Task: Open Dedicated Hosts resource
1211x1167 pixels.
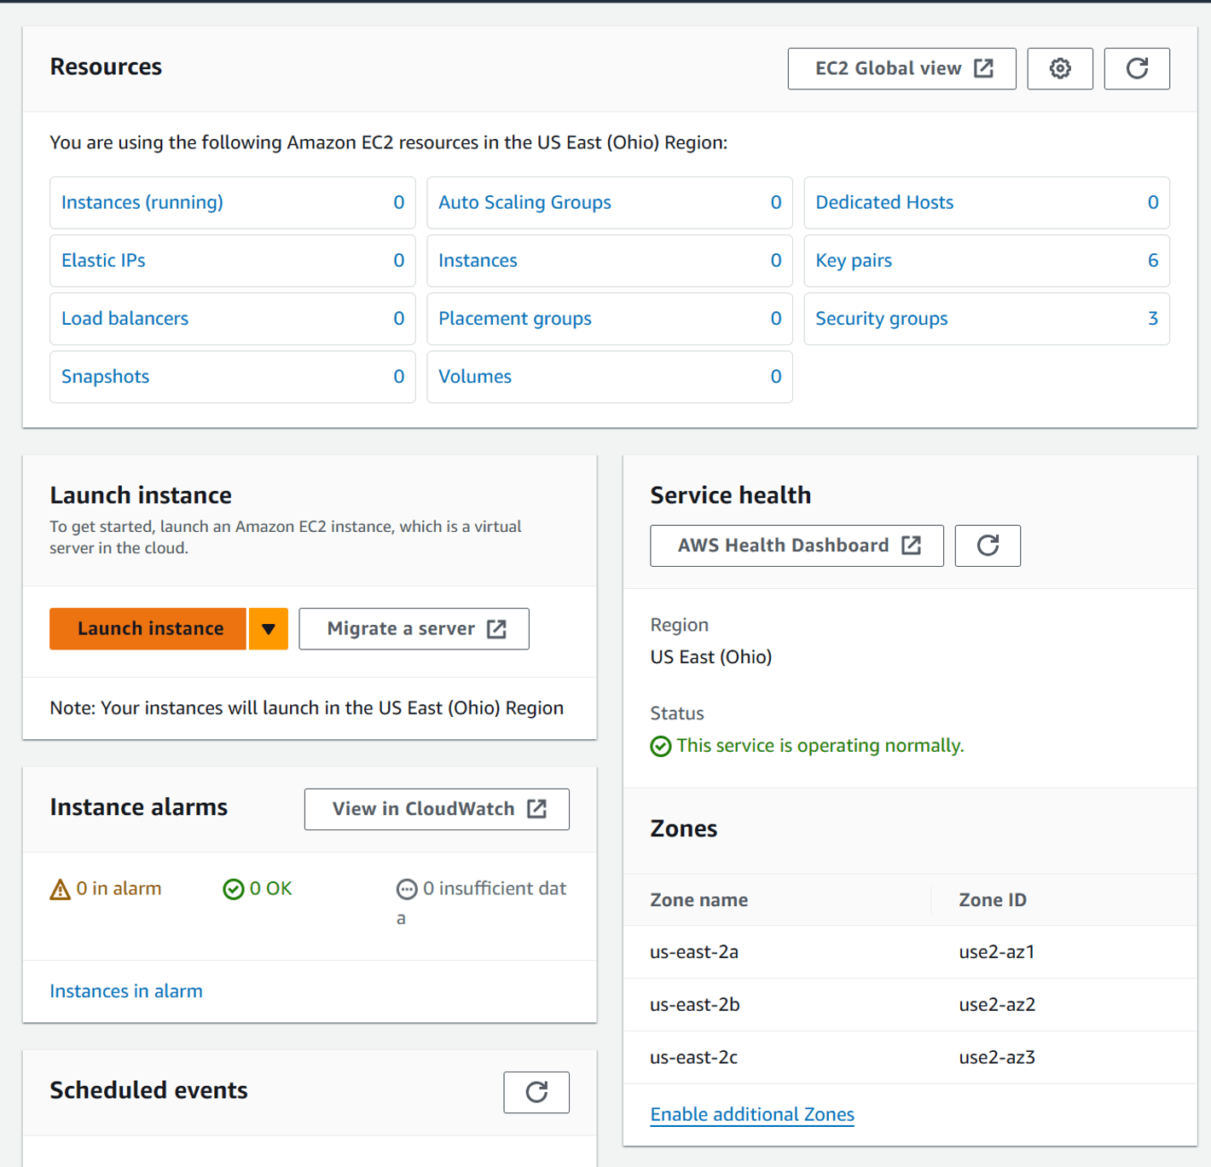Action: [987, 203]
